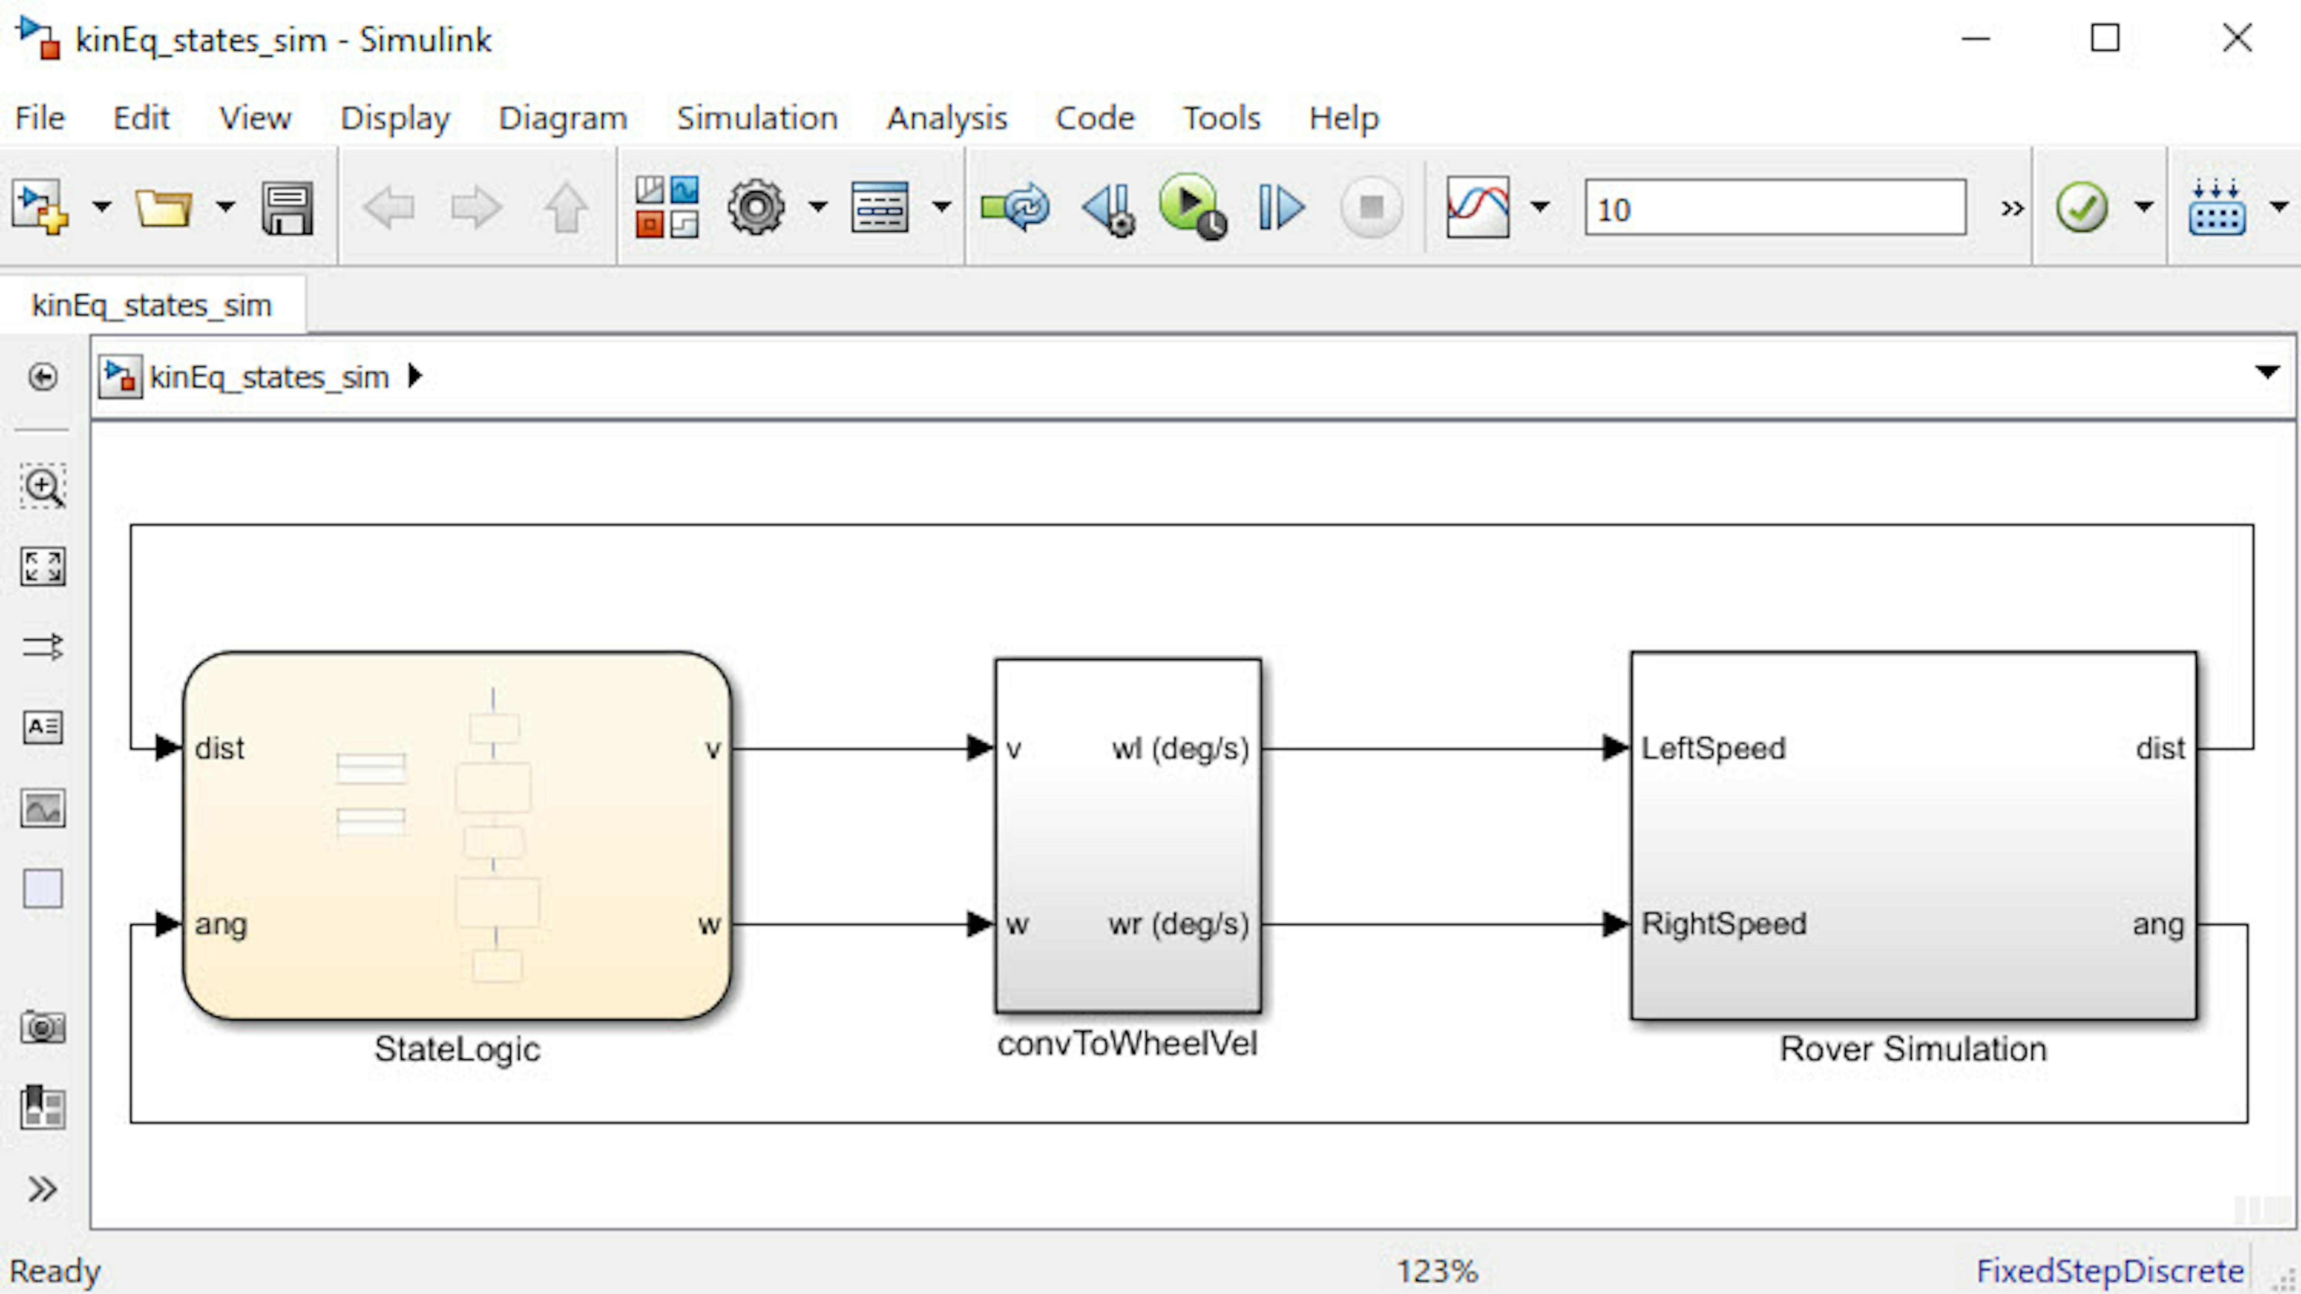2301x1294 pixels.
Task: Open the Display menu
Action: tap(395, 118)
